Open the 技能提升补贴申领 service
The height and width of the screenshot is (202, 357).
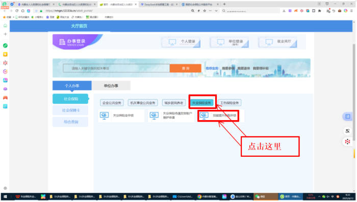pyautogui.click(x=221, y=116)
